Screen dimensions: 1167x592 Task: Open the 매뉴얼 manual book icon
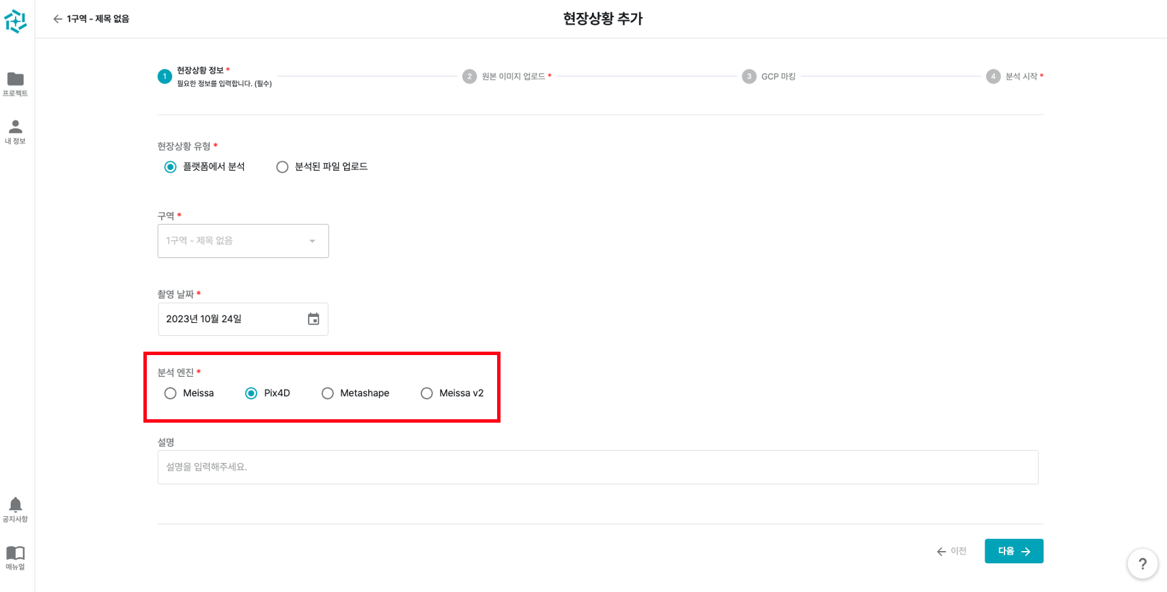click(15, 557)
